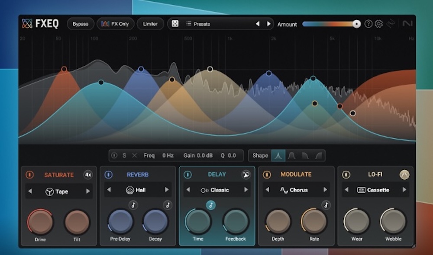Open the help question mark icon
This screenshot has width=433, height=255.
(x=368, y=24)
